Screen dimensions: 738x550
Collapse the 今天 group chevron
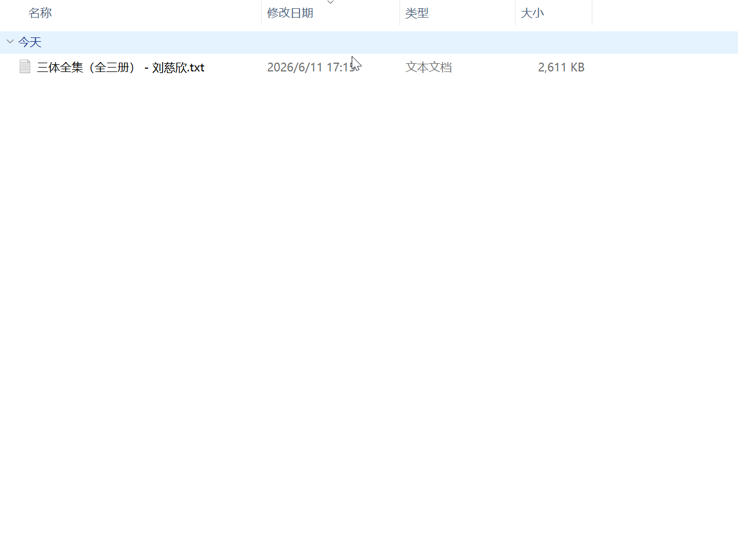point(10,42)
